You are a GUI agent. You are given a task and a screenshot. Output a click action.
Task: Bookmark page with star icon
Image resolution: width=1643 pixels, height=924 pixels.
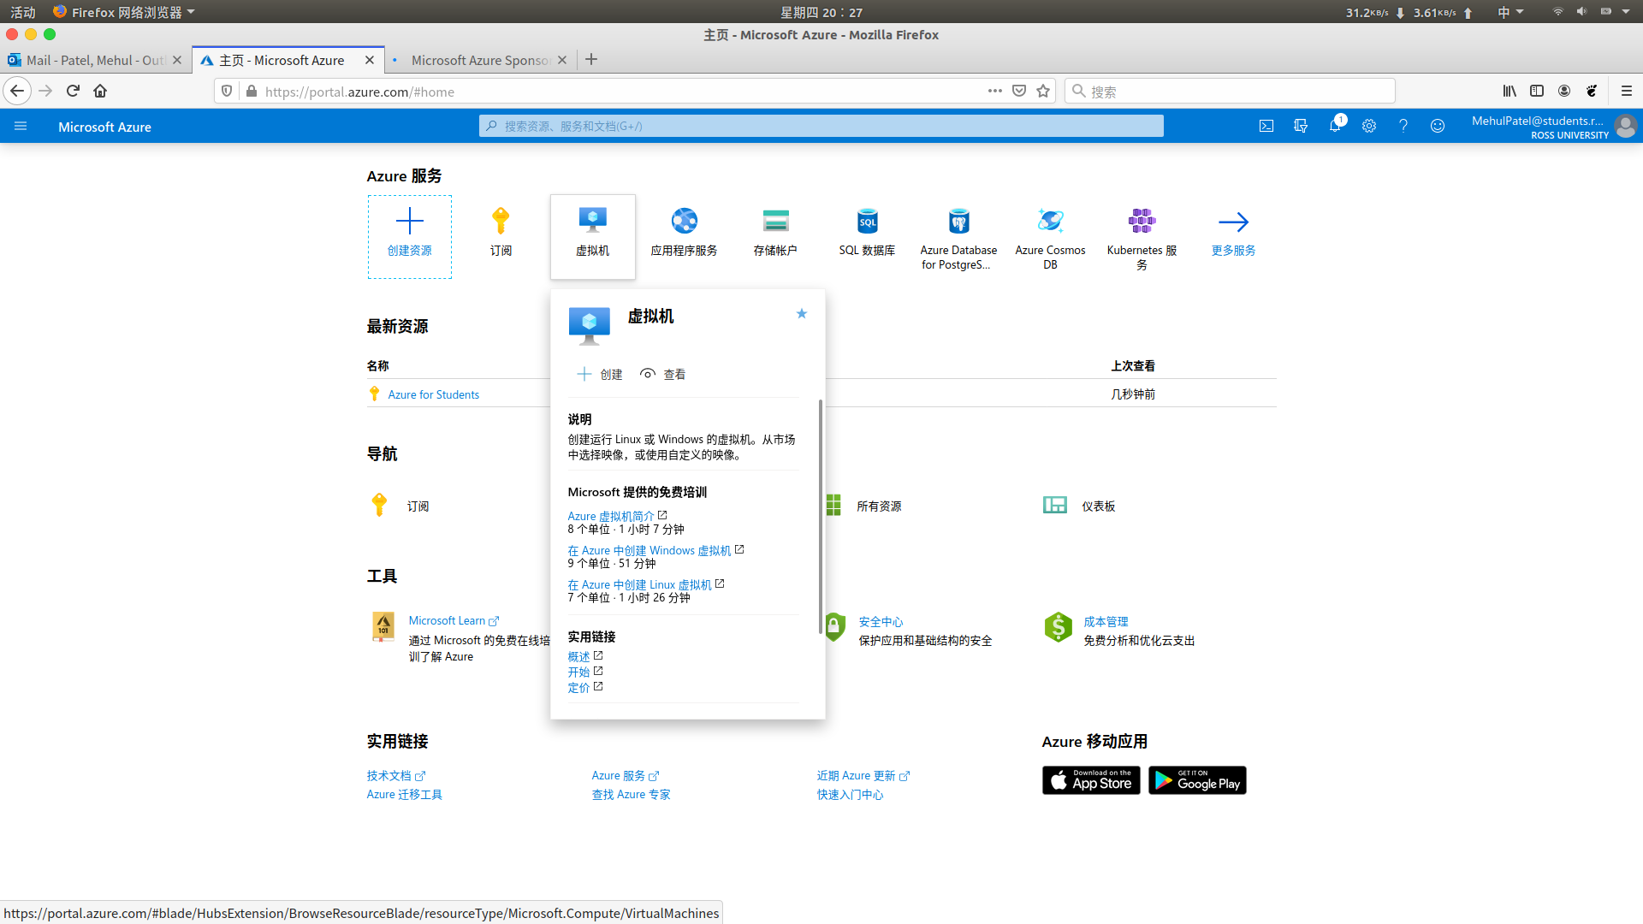[x=1042, y=91]
